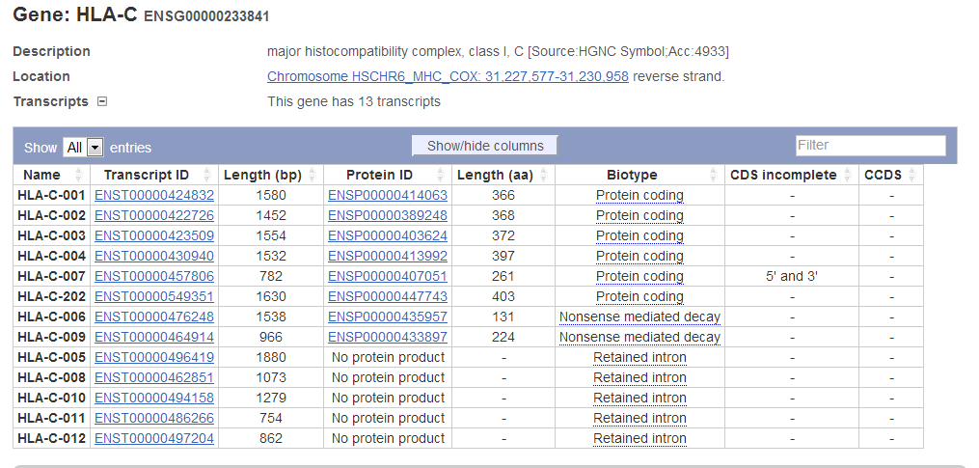979x468 pixels.
Task: Open transcript ENST00000497204
Action: pyautogui.click(x=154, y=439)
